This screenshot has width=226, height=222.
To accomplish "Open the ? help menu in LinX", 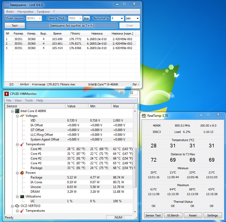I will 54,12.
